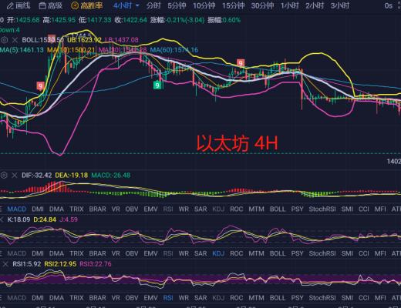Click the red 9 marker near 以太坊 label
401x308 pixels.
241,63
